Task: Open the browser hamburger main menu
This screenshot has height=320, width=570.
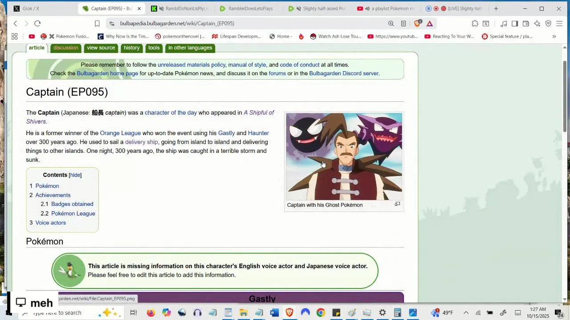Action: pyautogui.click(x=559, y=24)
